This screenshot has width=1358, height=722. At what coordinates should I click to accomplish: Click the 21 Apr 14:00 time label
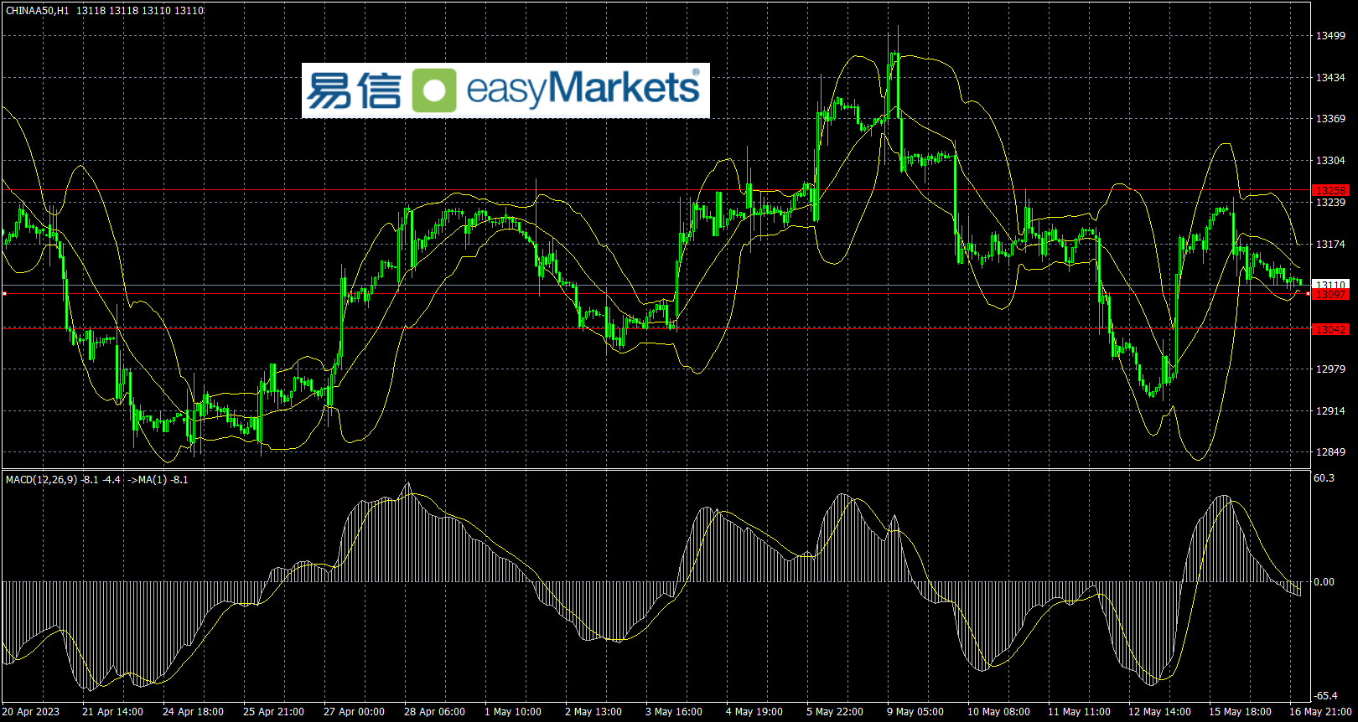112,712
